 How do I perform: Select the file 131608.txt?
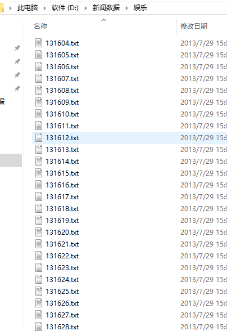tap(62, 90)
